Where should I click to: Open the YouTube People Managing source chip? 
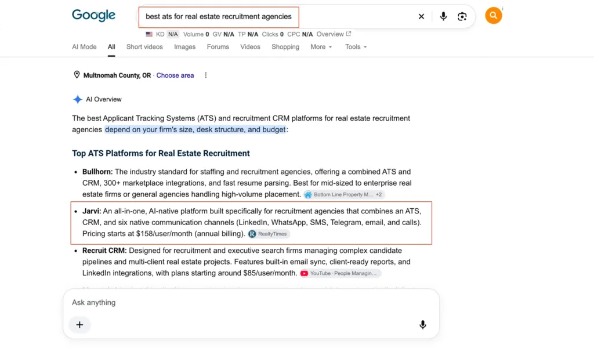pos(340,273)
